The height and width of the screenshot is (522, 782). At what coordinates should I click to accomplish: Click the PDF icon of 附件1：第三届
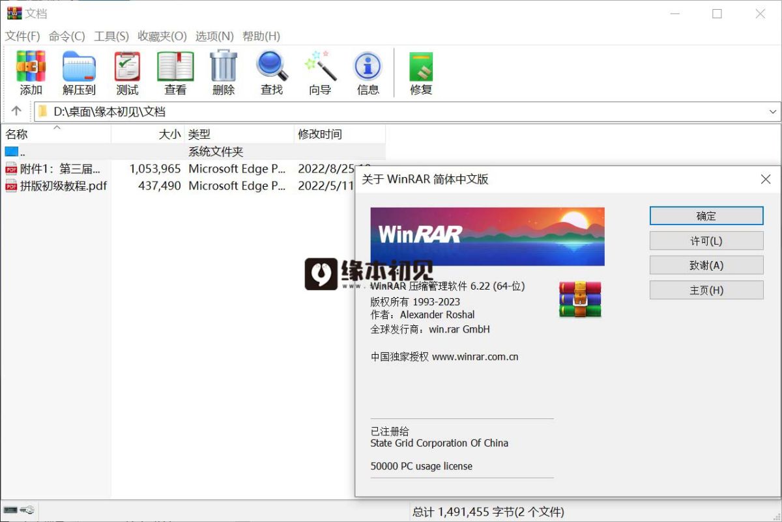11,169
